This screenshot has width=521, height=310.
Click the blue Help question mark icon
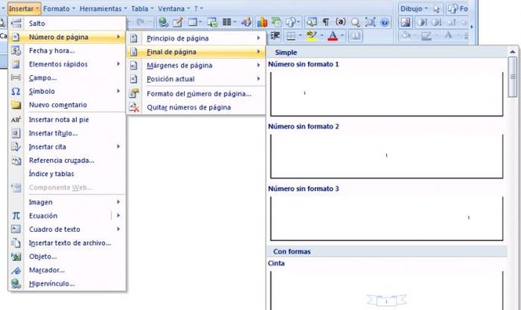385,22
